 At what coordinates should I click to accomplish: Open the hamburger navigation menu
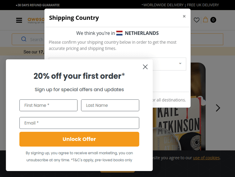pyautogui.click(x=19, y=20)
